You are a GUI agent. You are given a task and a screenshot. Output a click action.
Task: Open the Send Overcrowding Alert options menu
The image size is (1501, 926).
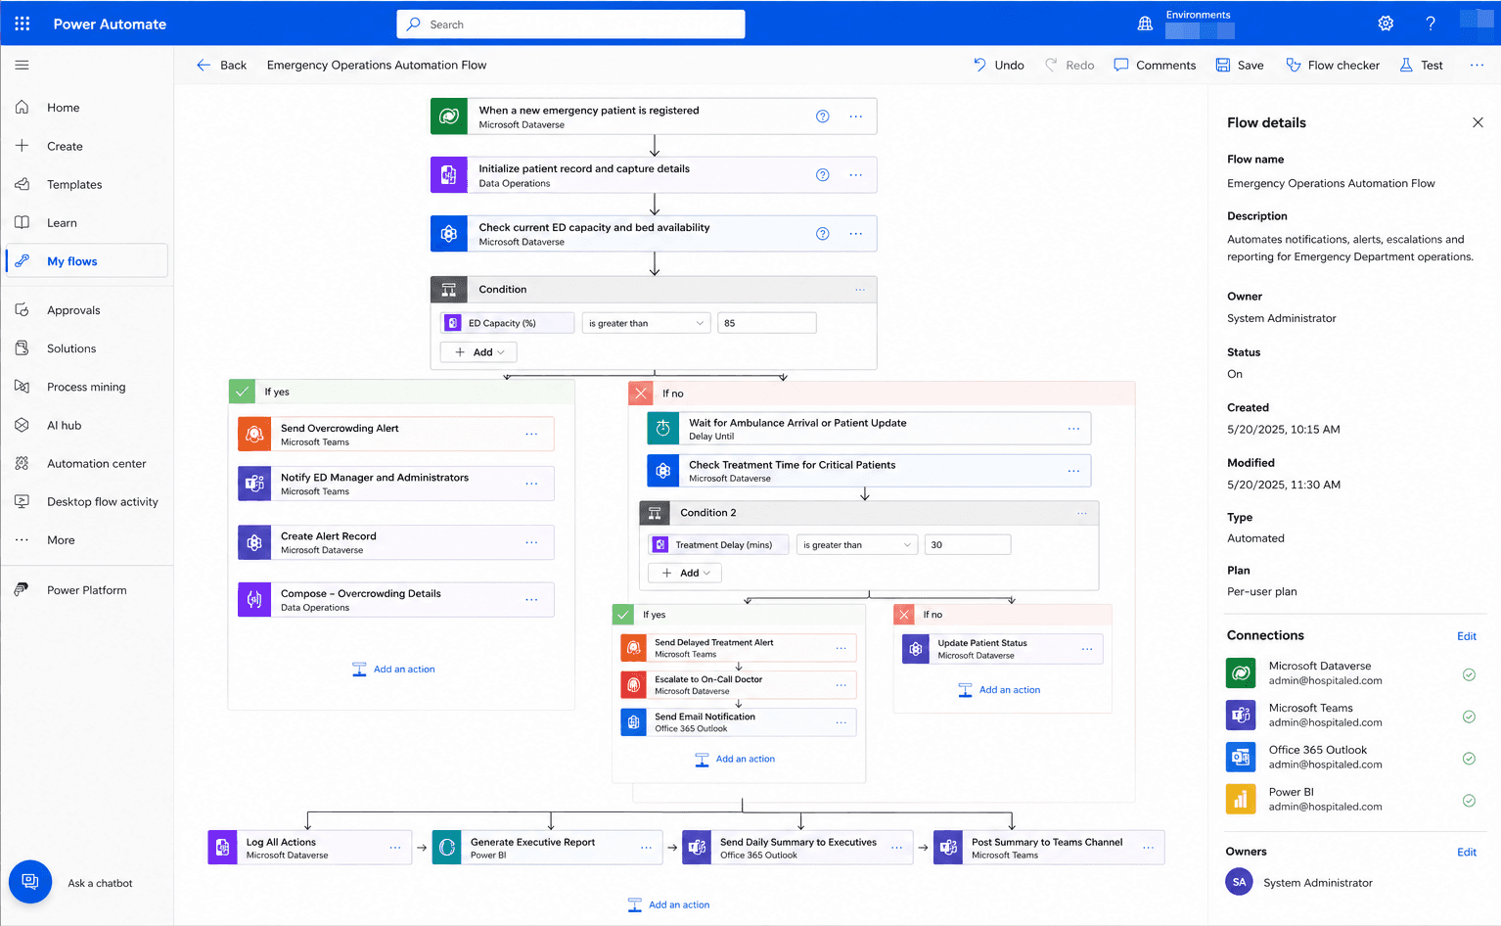point(531,434)
